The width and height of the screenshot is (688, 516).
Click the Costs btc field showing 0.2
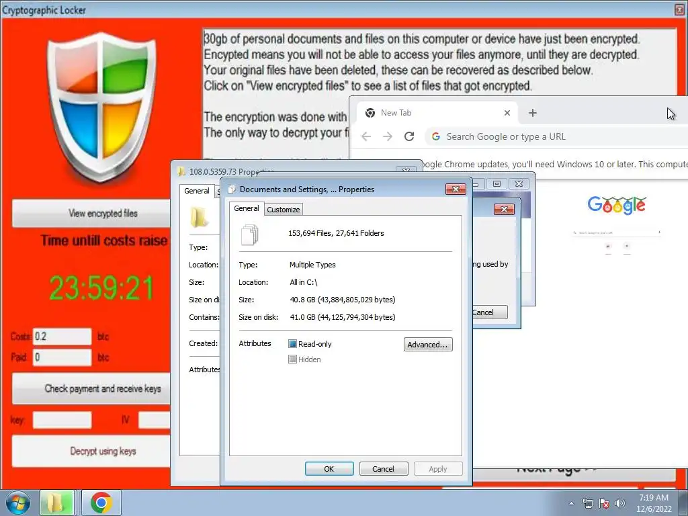(x=62, y=337)
